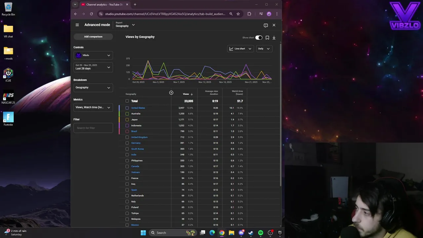
Task: Click the add metric plus icon
Action: [x=171, y=93]
